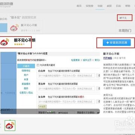Select 用户 in the settings sidebar

pos(26,75)
